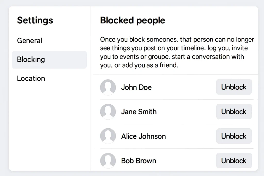Select the Bob Brown name entry
Image resolution: width=264 pixels, height=176 pixels.
coord(138,161)
